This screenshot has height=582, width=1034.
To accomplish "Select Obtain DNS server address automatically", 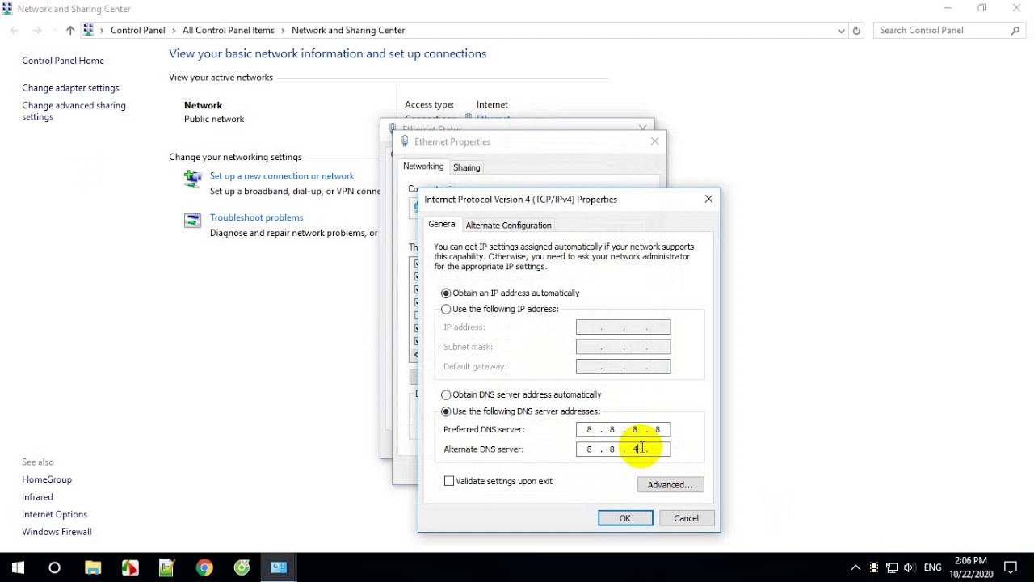I will (520, 394).
